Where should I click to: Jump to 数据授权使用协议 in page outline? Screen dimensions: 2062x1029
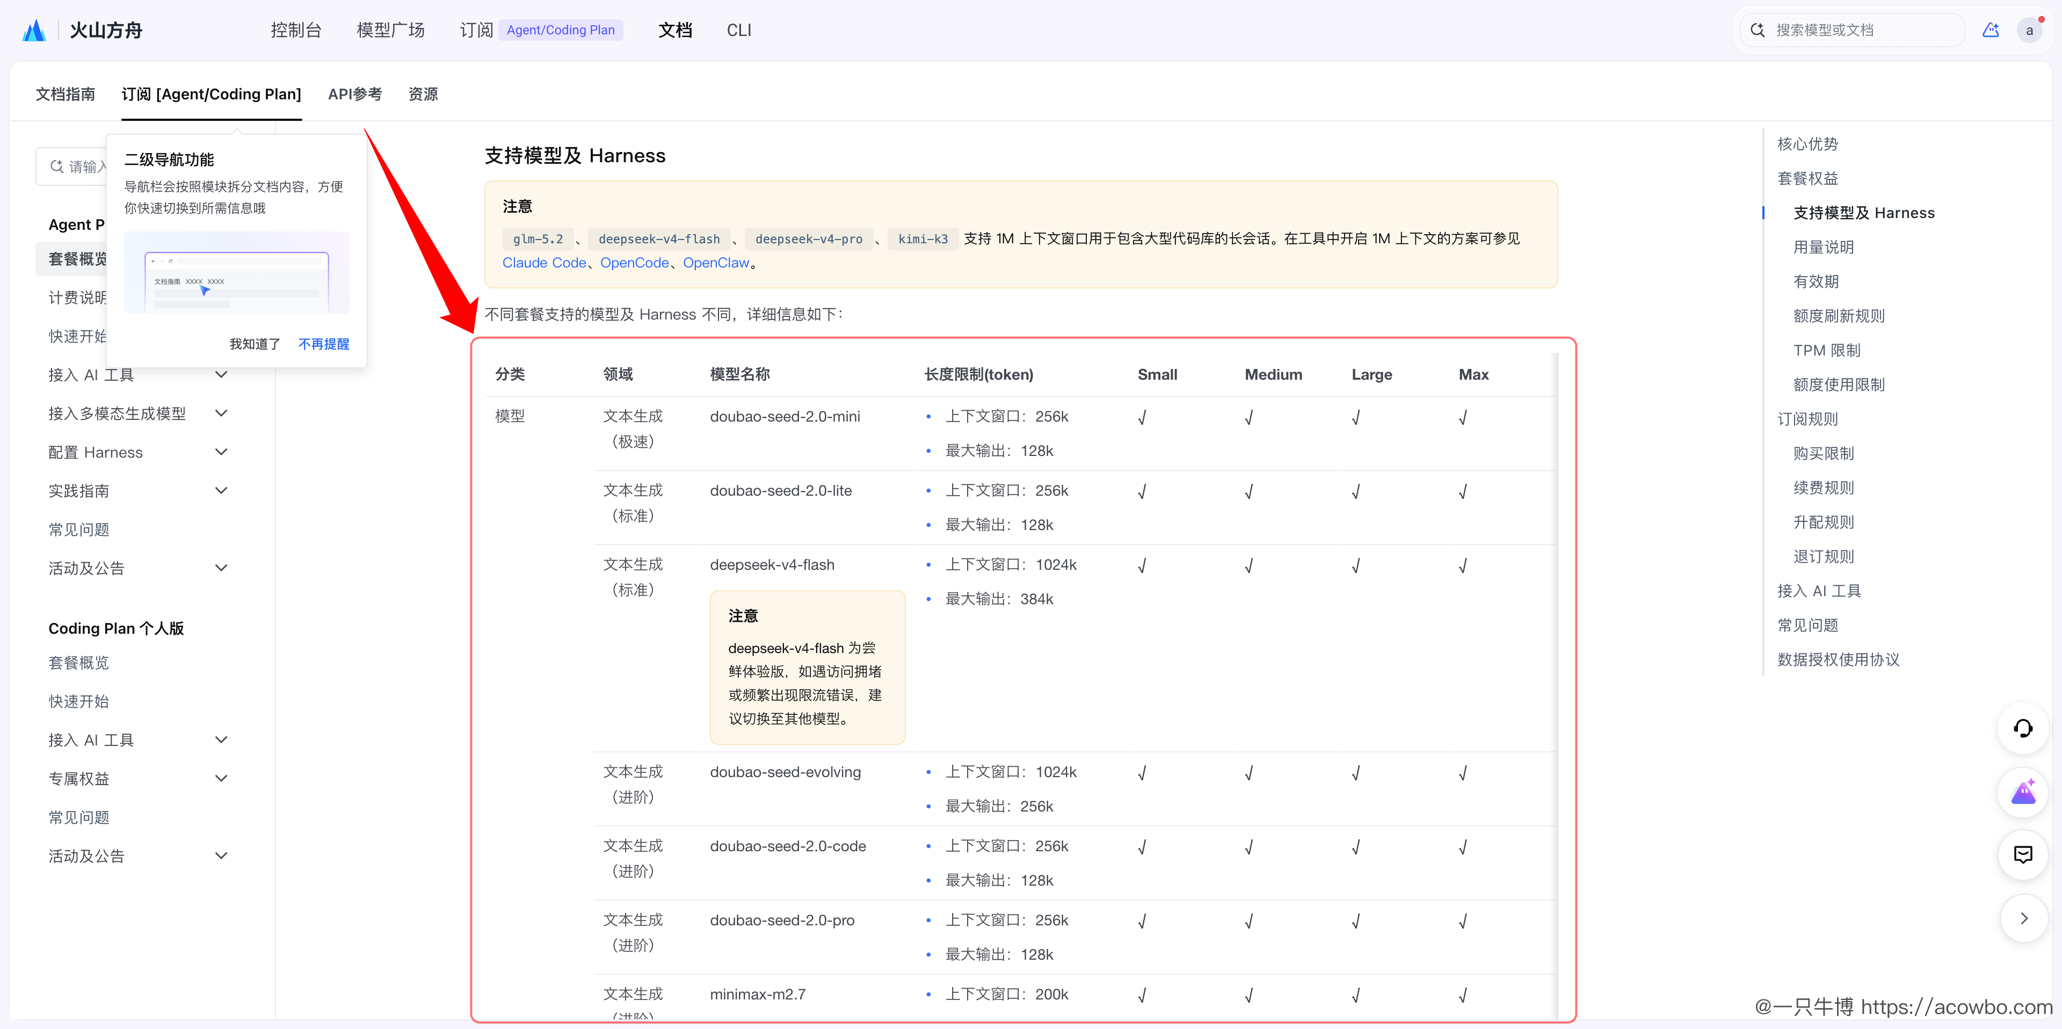[x=1838, y=660]
